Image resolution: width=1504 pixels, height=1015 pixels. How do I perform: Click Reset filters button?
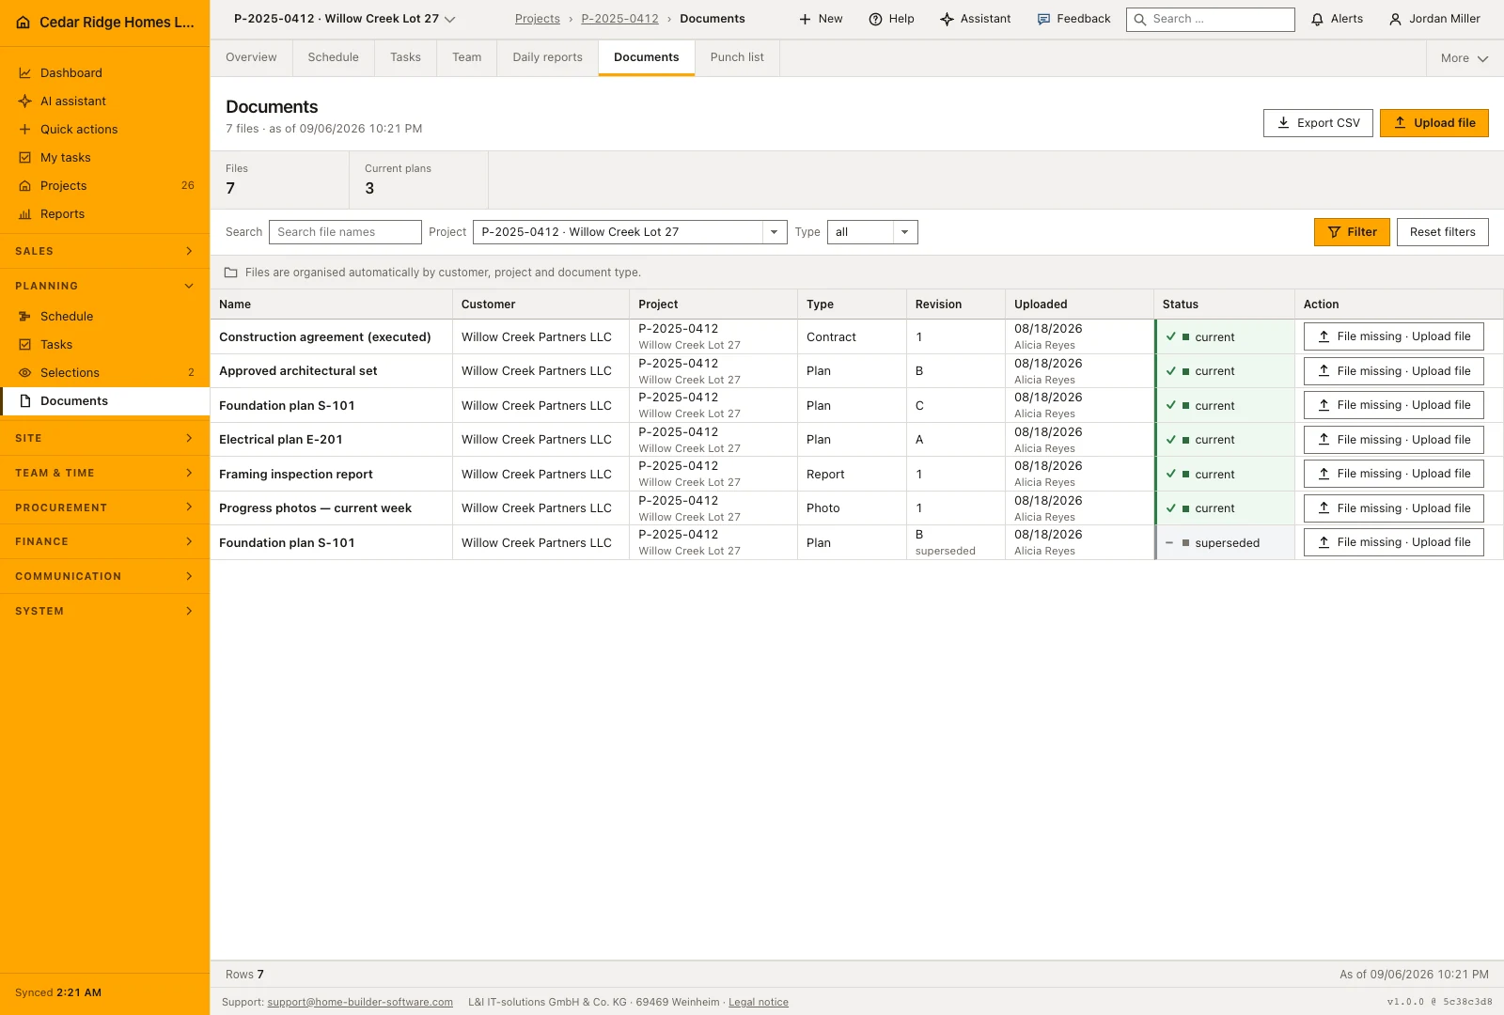(1443, 232)
